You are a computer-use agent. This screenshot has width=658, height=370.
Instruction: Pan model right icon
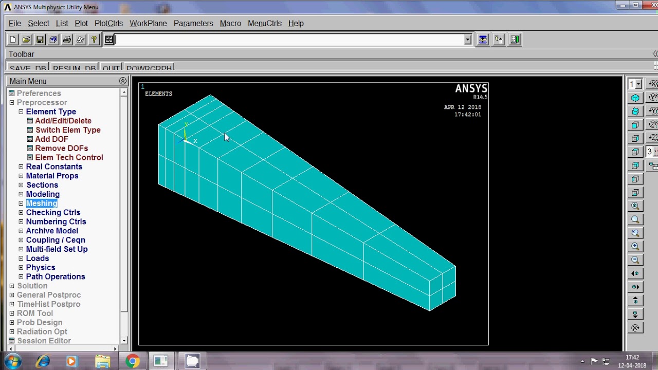pos(635,287)
